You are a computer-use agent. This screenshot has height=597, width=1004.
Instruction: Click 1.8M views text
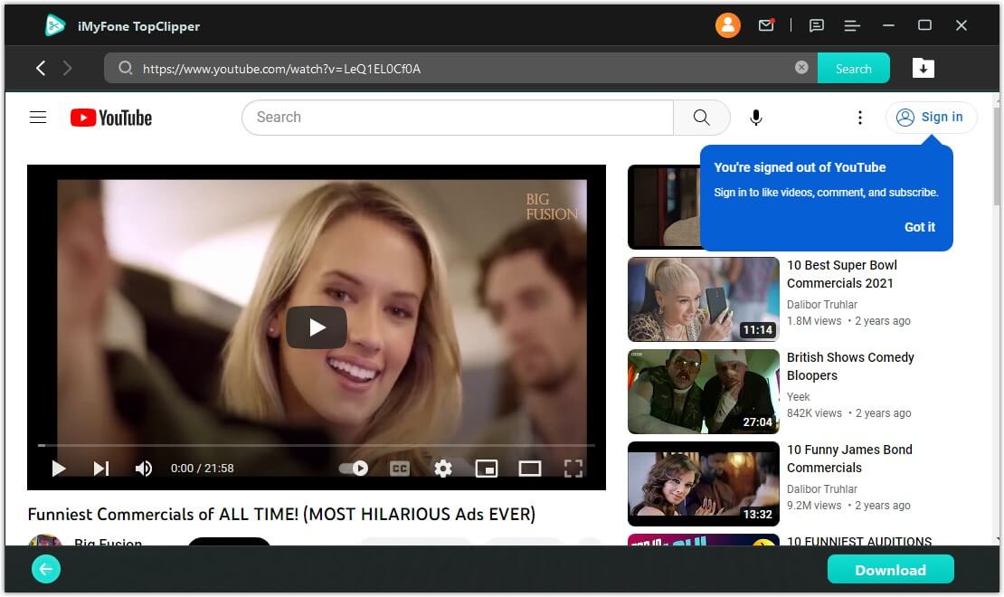coord(814,321)
